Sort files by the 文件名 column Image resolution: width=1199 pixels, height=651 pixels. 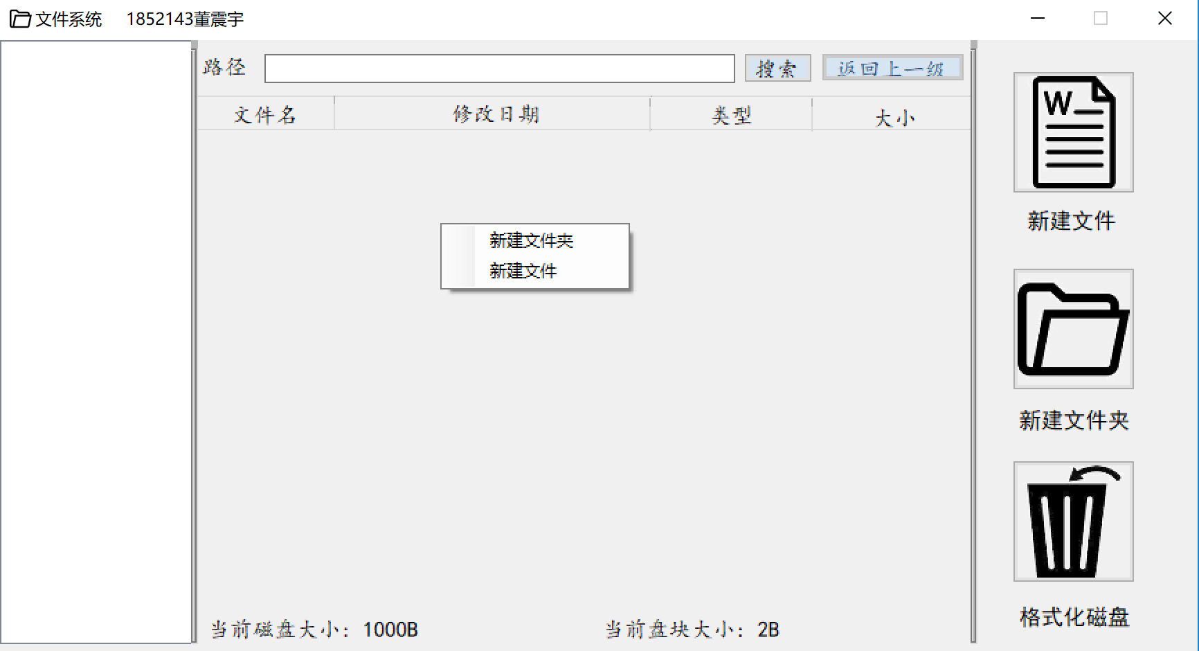click(x=265, y=114)
